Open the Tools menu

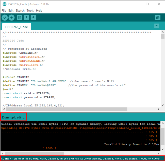(30, 11)
